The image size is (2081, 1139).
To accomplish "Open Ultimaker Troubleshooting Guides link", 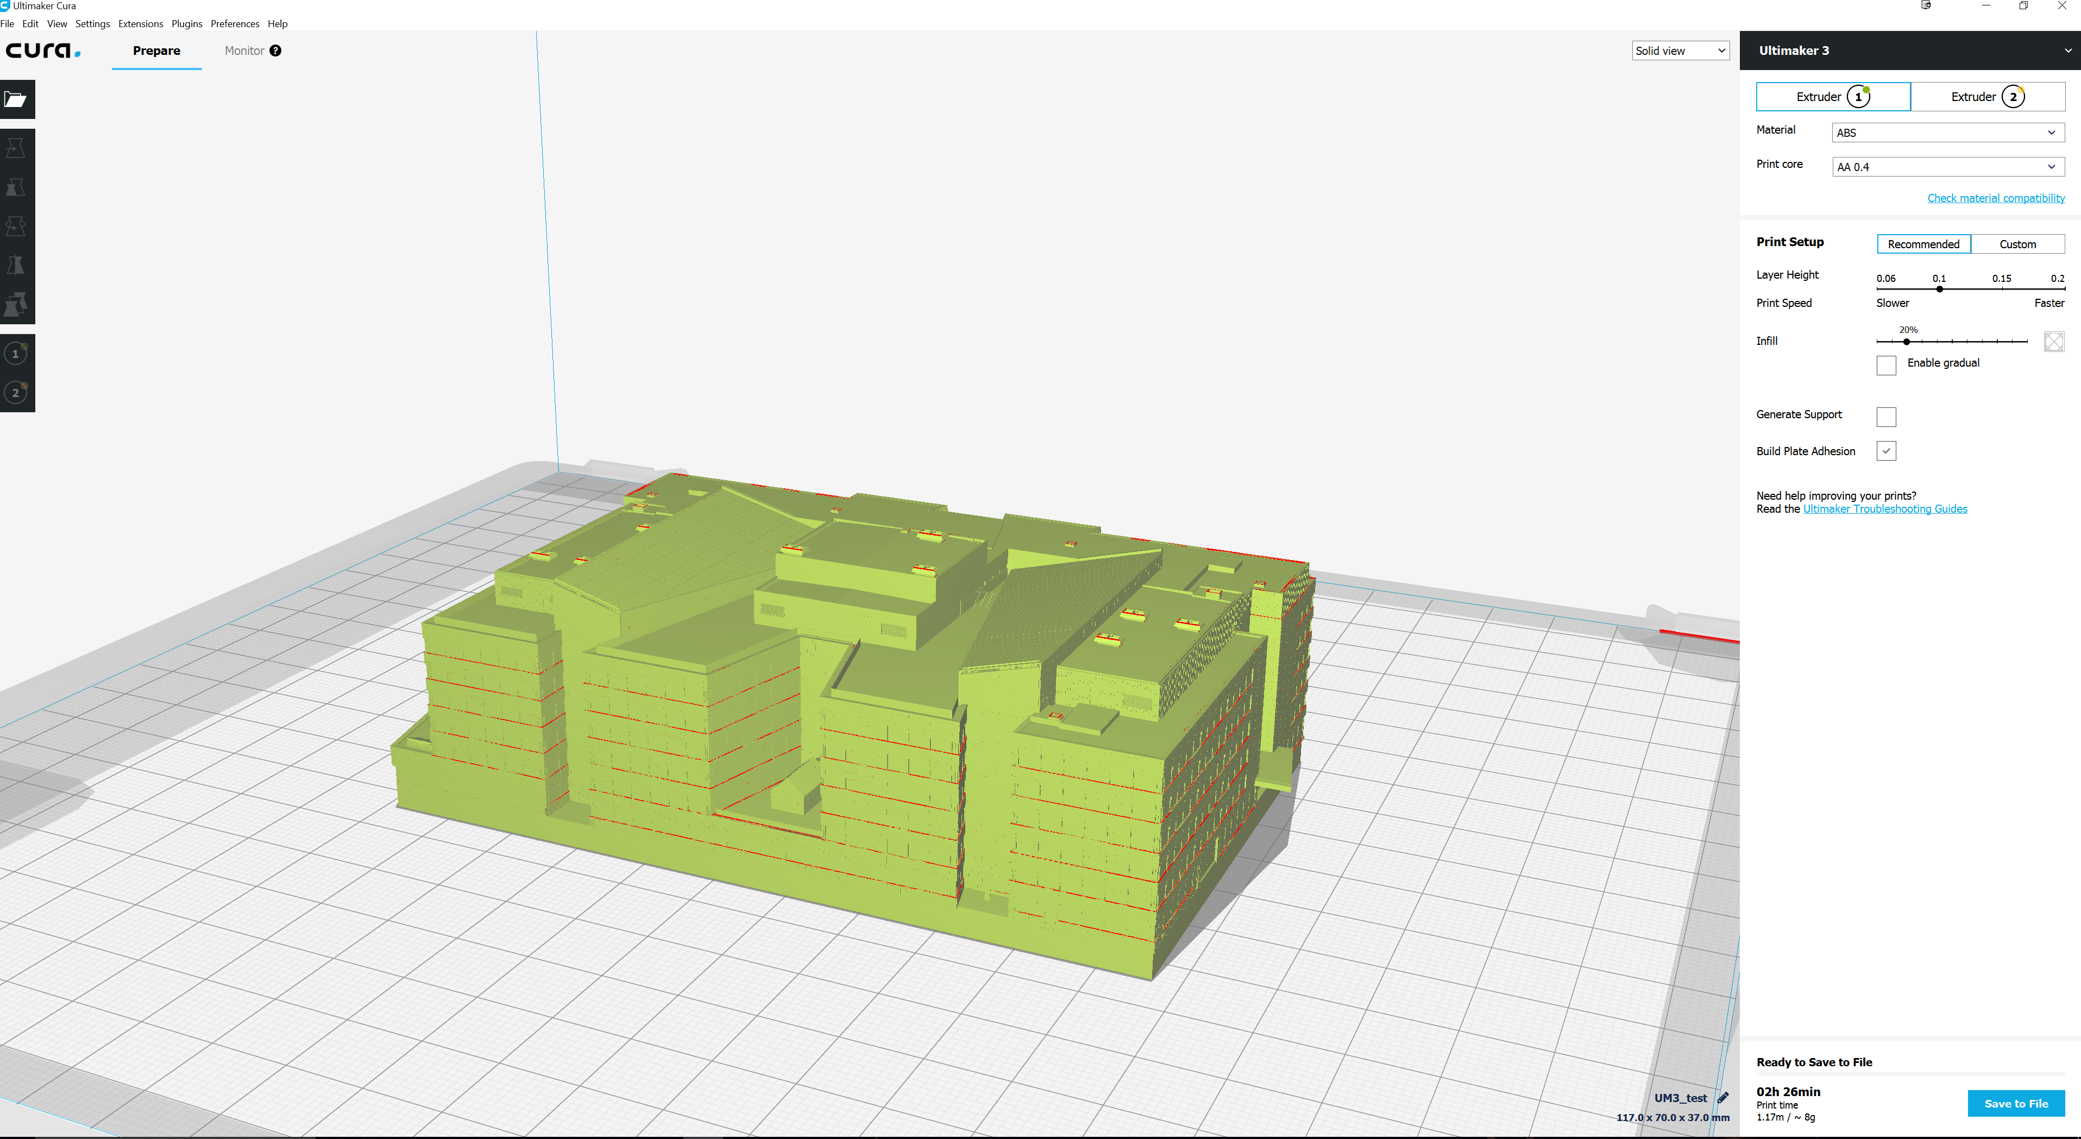I will (1885, 509).
